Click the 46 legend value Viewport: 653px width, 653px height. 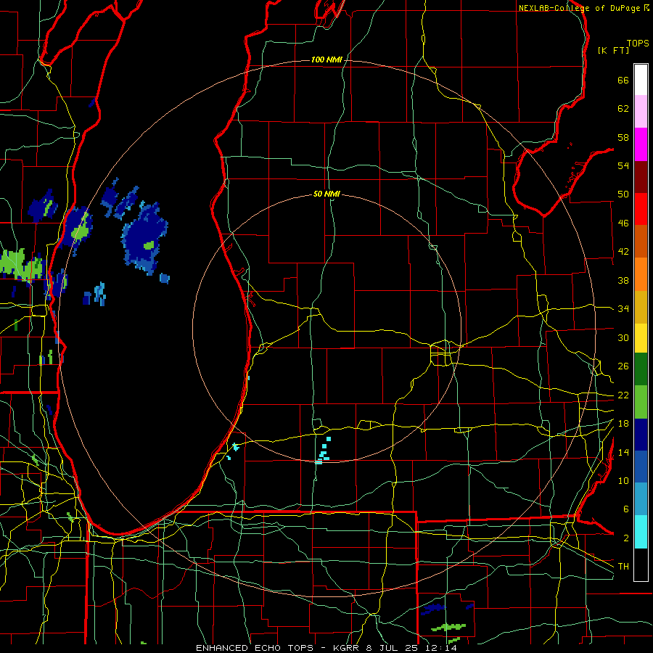[623, 223]
